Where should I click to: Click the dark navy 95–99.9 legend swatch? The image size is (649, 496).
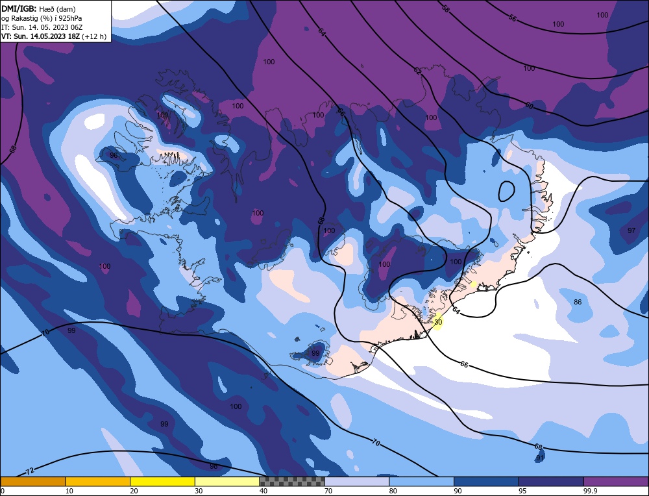(551, 482)
